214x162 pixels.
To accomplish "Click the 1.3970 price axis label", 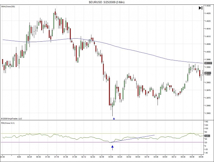I will (208, 98).
